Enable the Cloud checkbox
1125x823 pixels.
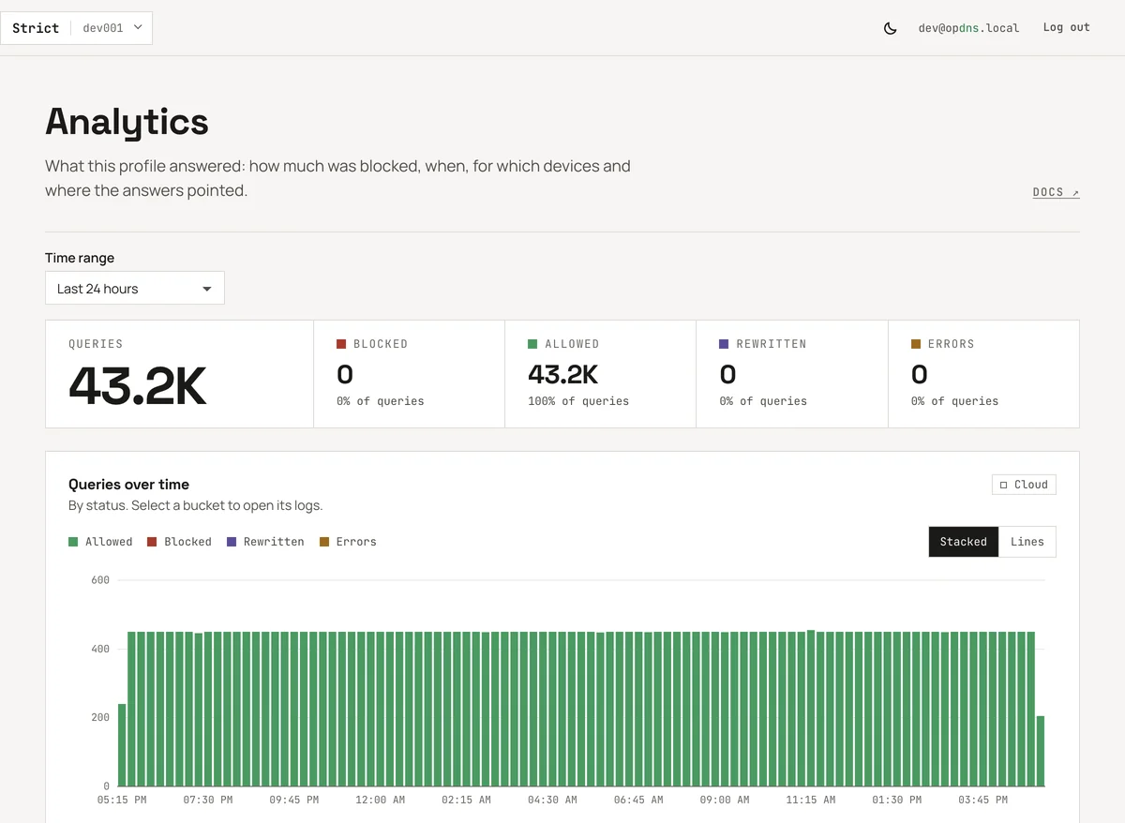point(1024,485)
